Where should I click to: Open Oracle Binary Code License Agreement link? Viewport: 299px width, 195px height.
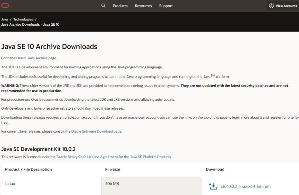coord(113,157)
